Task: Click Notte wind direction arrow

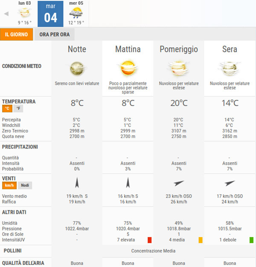Action: coord(77,183)
